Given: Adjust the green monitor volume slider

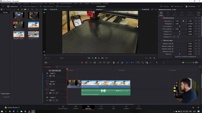Looking at the screenshot, I should point(190,62).
